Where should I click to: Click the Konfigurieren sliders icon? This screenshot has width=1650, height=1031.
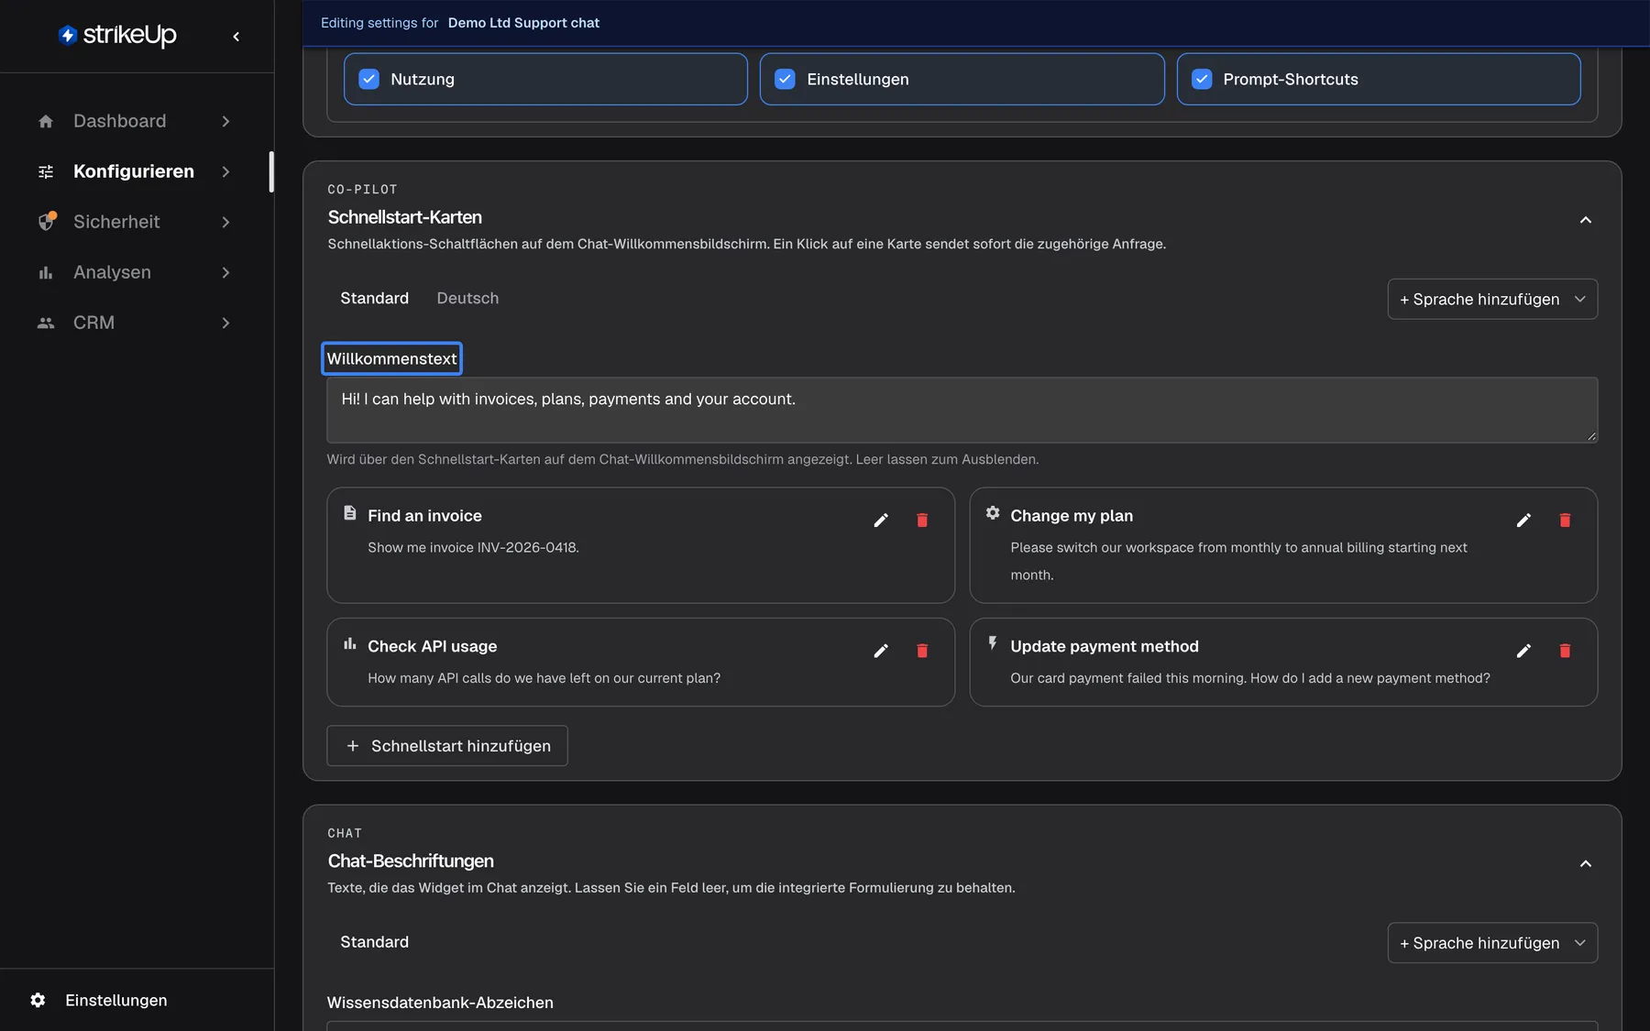click(46, 172)
